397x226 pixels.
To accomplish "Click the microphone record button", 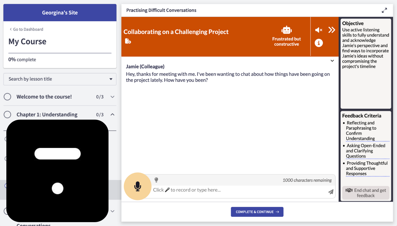I will (137, 186).
